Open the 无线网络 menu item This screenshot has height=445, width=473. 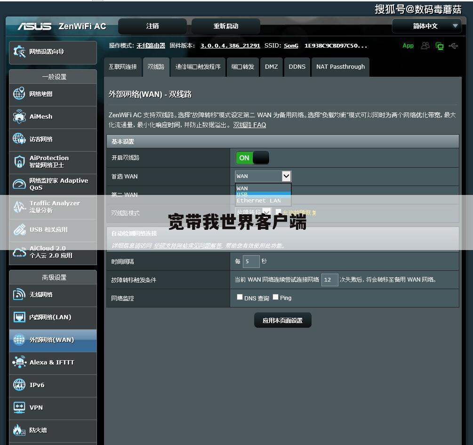pos(53,295)
